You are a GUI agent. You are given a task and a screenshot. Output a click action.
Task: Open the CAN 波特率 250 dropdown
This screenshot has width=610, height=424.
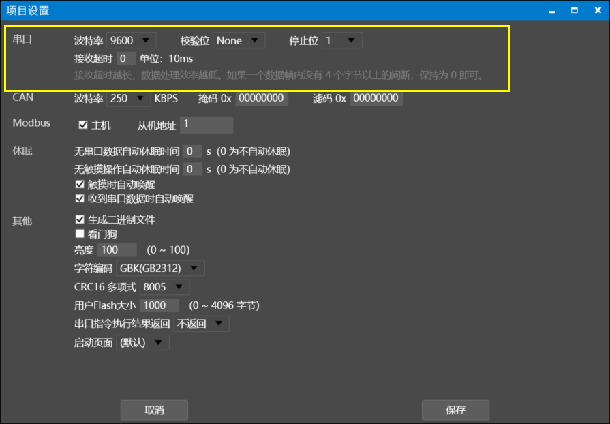pos(128,98)
